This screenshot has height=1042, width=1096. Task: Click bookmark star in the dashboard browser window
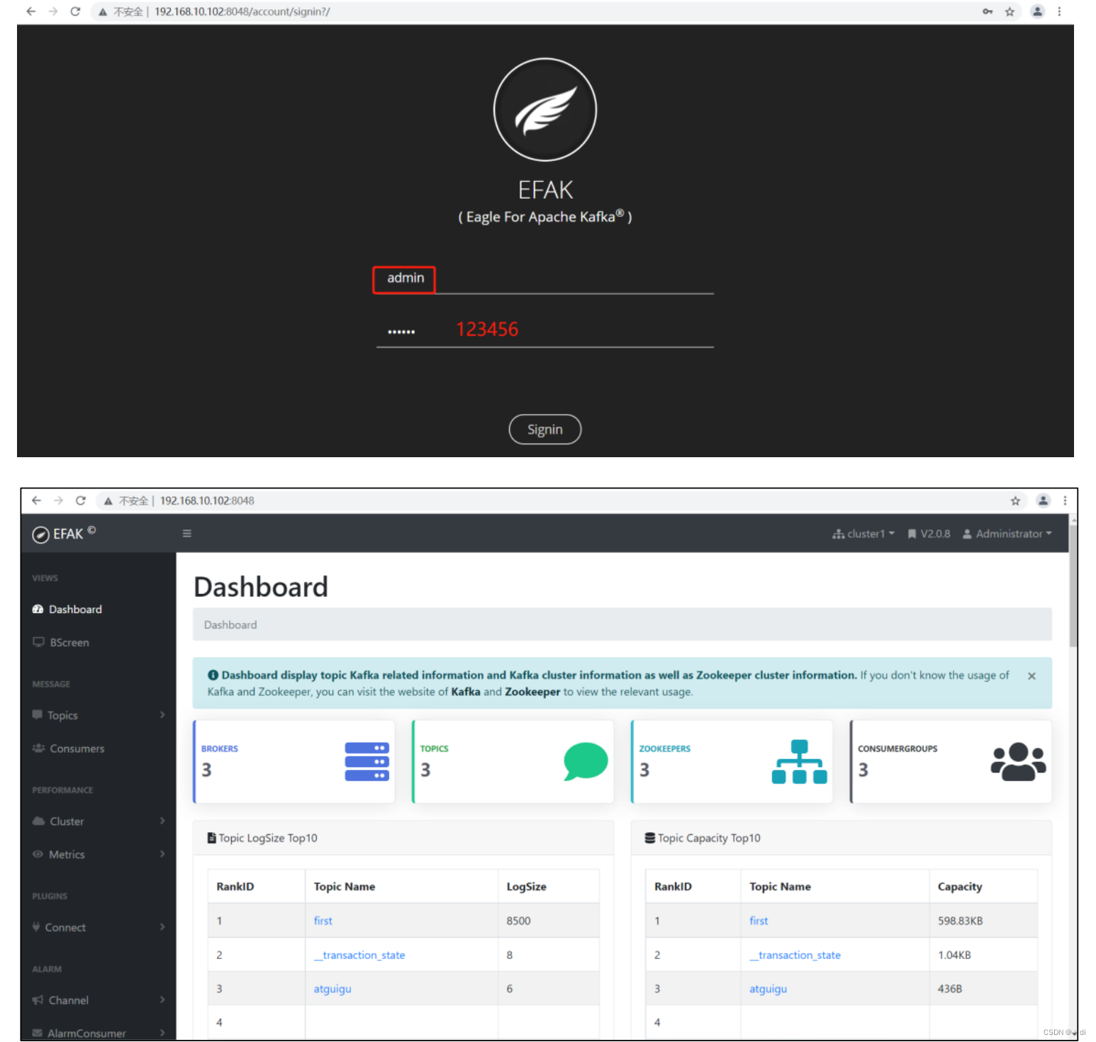1015,500
